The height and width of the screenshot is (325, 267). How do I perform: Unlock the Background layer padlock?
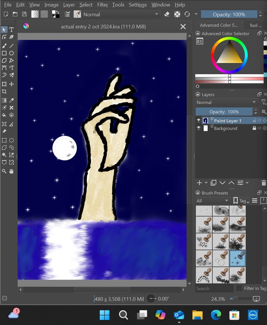pyautogui.click(x=254, y=128)
